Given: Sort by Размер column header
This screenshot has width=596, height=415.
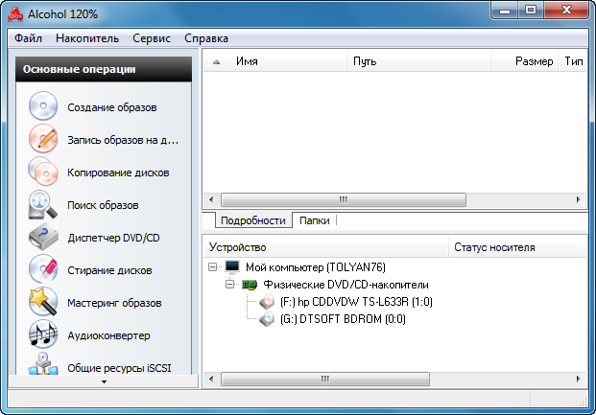Looking at the screenshot, I should pyautogui.click(x=525, y=61).
